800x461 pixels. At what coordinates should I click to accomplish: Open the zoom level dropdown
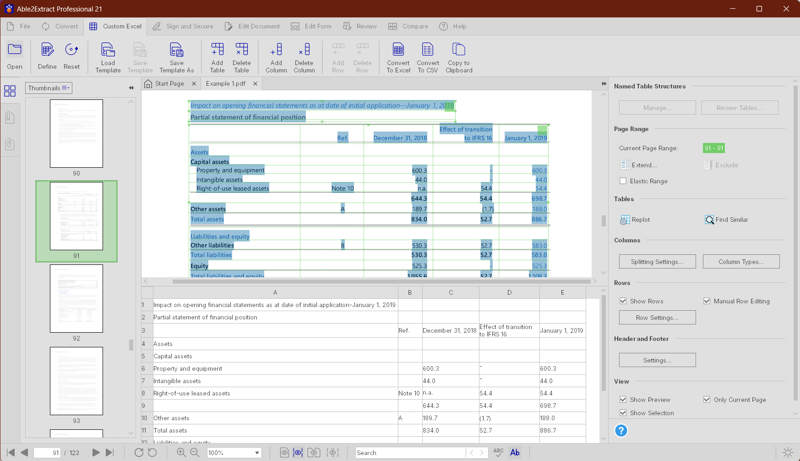[257, 453]
